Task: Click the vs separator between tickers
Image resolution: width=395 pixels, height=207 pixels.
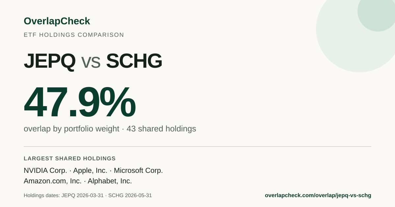Action: (91, 62)
